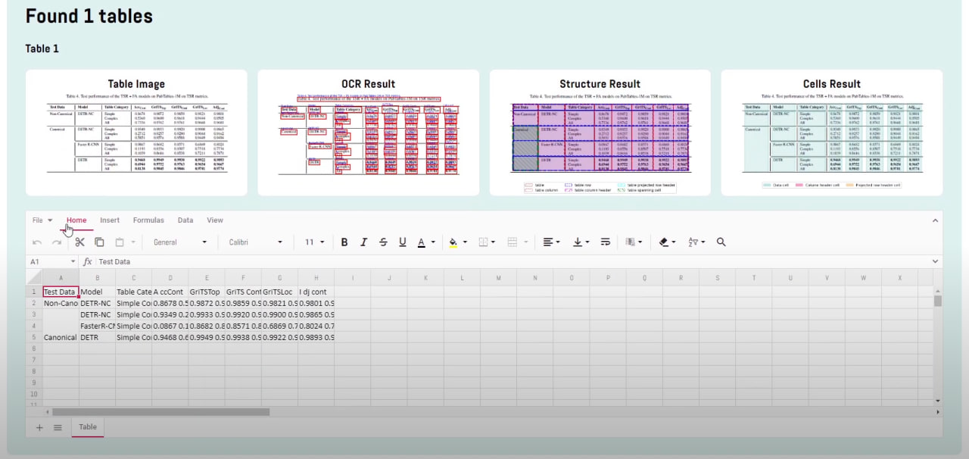Toggle italic formatting

pyautogui.click(x=363, y=242)
